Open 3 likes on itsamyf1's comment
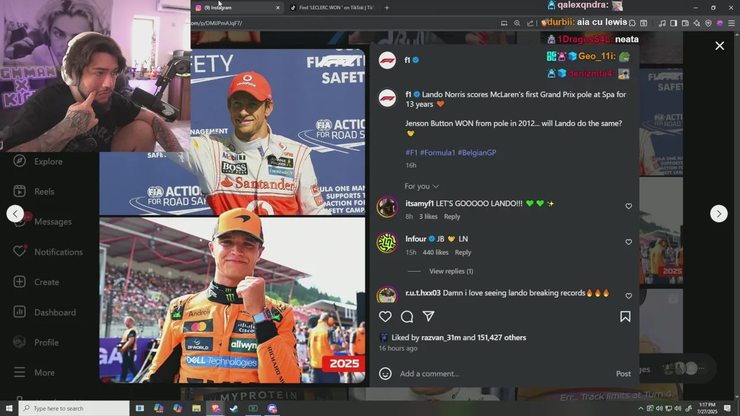 click(x=428, y=217)
